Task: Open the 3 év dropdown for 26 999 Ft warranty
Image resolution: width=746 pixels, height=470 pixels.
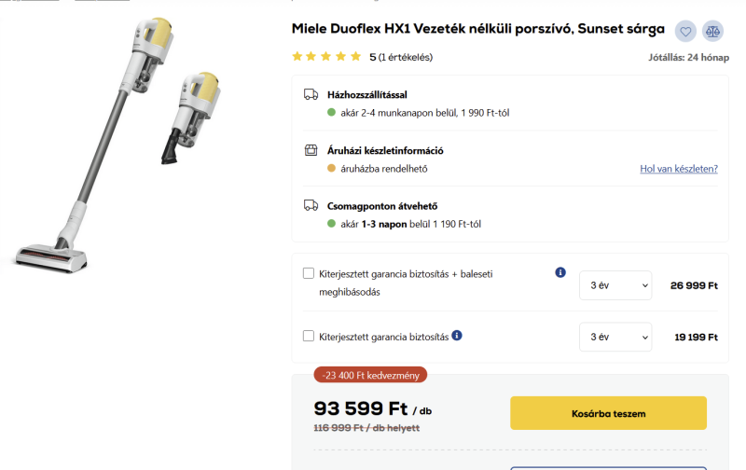Action: [x=615, y=285]
